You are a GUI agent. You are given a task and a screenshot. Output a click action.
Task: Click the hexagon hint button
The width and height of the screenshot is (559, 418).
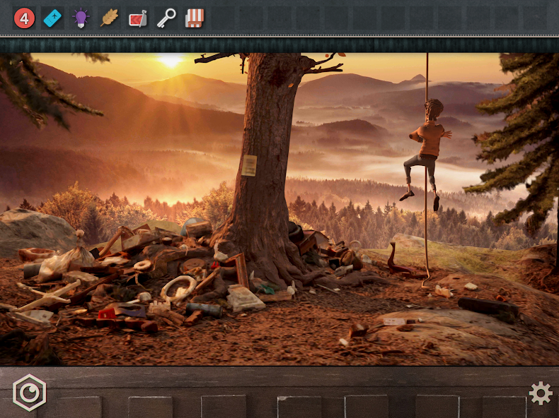(x=29, y=393)
